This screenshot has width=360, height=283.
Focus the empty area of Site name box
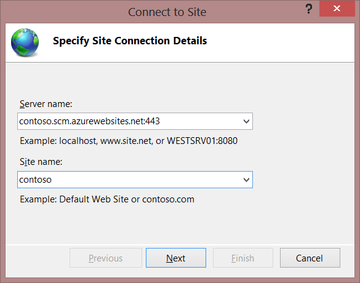click(x=147, y=180)
